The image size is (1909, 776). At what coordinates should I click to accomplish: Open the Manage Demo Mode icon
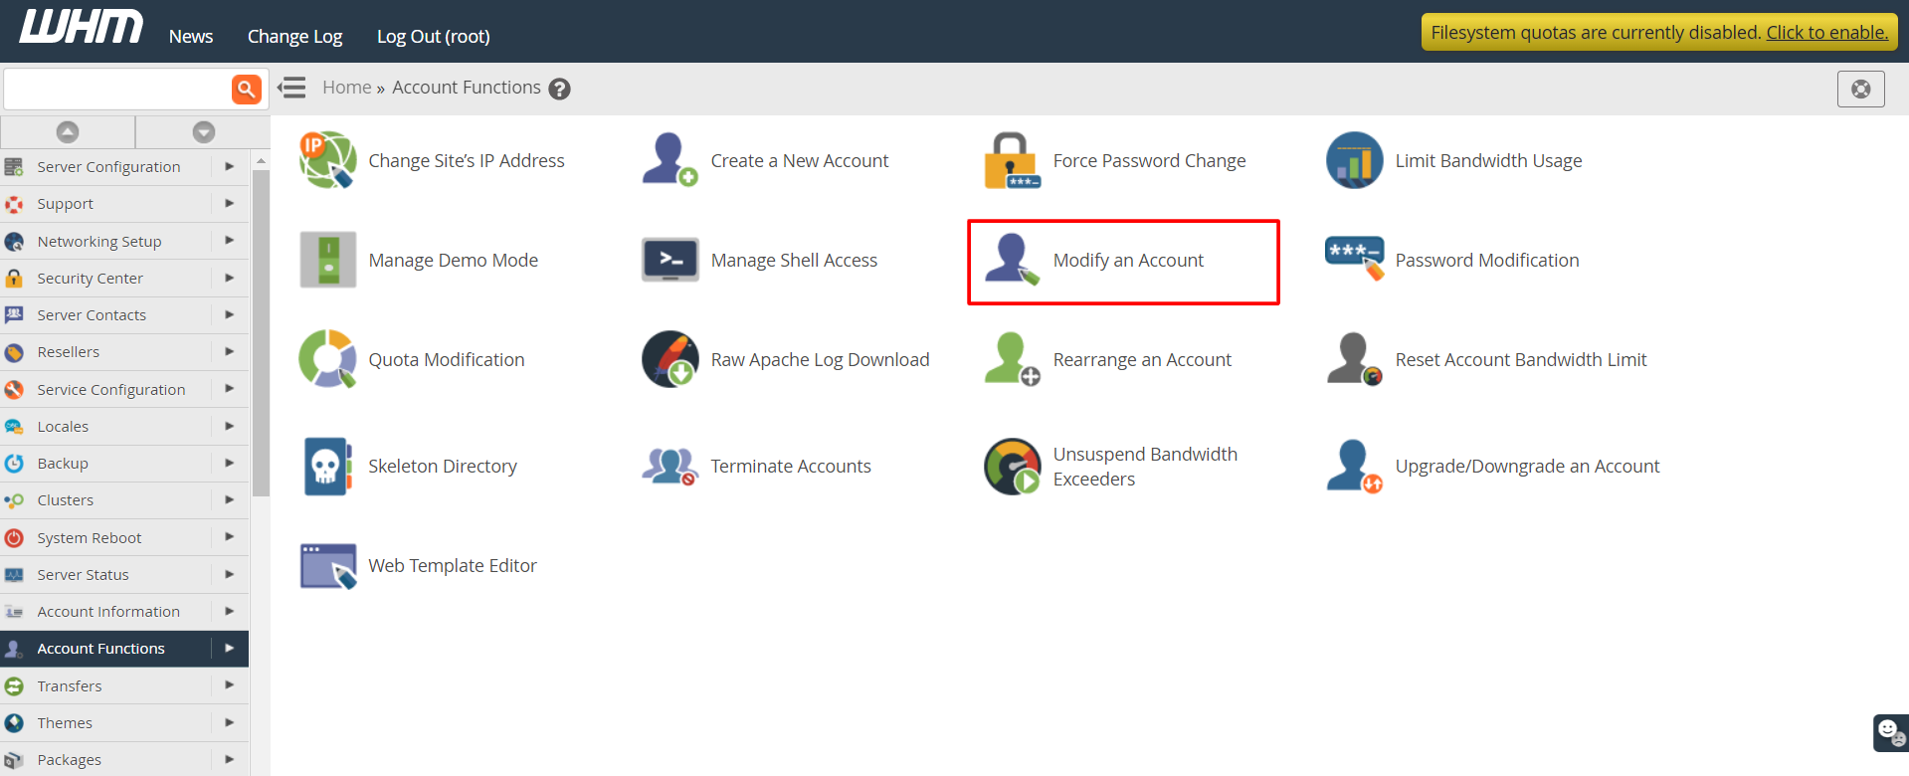click(x=327, y=260)
